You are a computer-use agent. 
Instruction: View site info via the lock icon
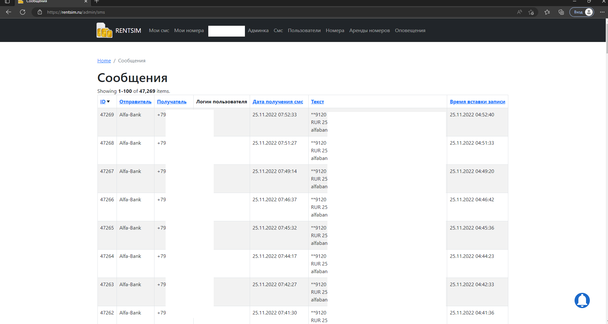coord(40,12)
